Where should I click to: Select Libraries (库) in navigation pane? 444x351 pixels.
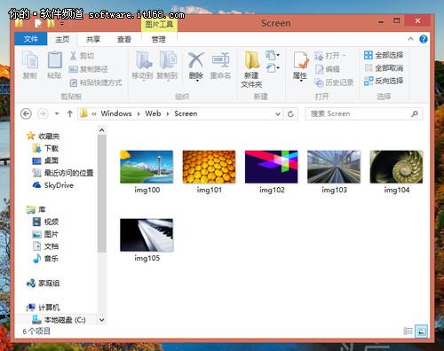pyautogui.click(x=36, y=210)
